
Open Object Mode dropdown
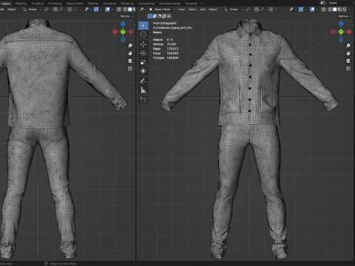coord(162,10)
